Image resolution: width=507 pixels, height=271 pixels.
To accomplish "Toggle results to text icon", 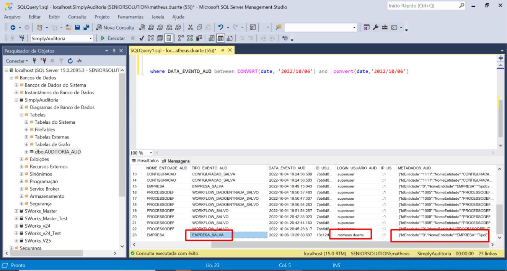I will [212, 38].
